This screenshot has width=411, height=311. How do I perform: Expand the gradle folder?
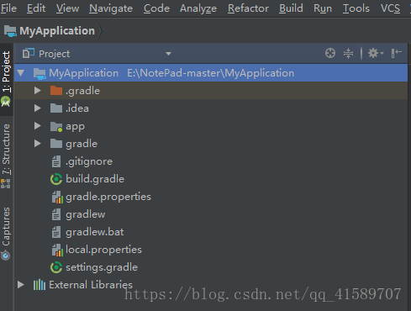(38, 144)
